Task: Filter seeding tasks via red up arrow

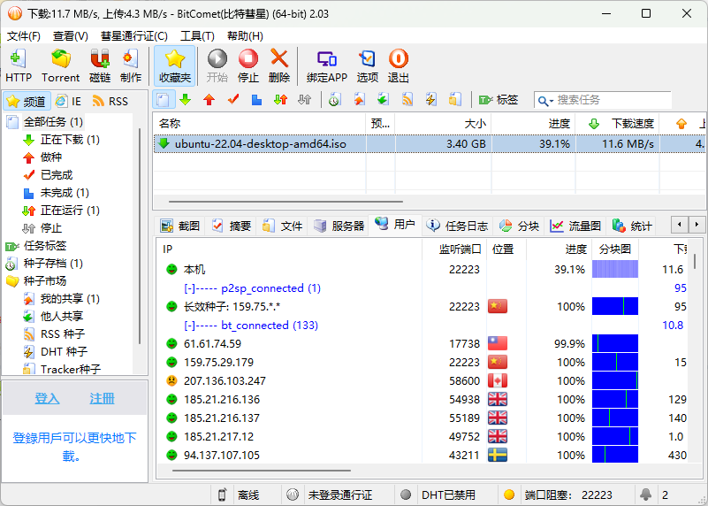Action: click(209, 99)
